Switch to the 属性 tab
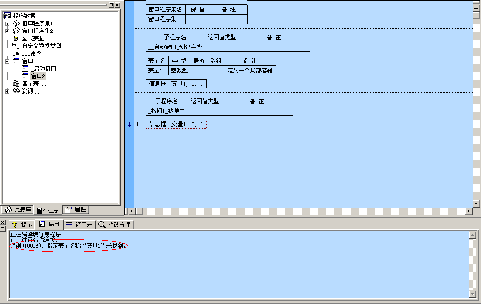The width and height of the screenshot is (481, 304). 75,210
